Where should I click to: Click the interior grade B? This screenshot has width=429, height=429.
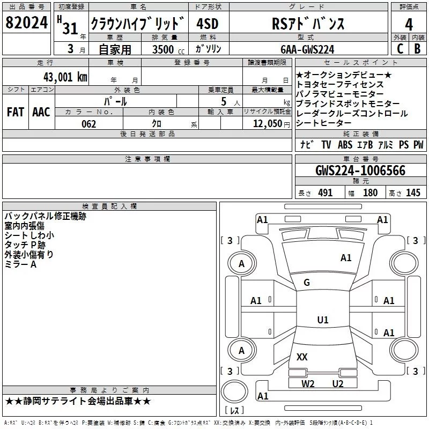[x=417, y=49]
